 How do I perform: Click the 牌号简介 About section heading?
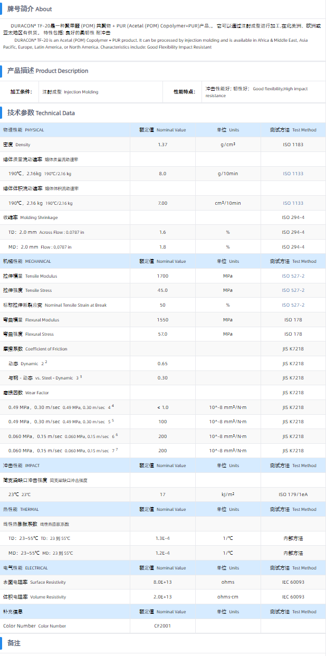tap(30, 9)
